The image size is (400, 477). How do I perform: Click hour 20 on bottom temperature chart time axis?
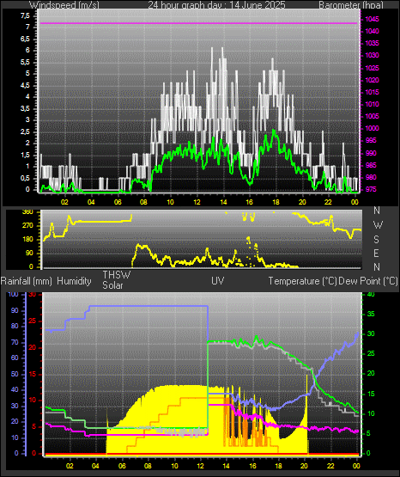[305, 466]
